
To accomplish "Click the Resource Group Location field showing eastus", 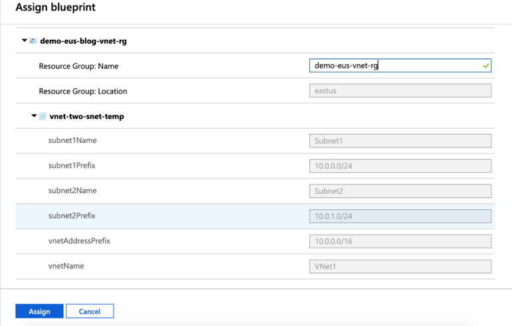I will pyautogui.click(x=400, y=90).
